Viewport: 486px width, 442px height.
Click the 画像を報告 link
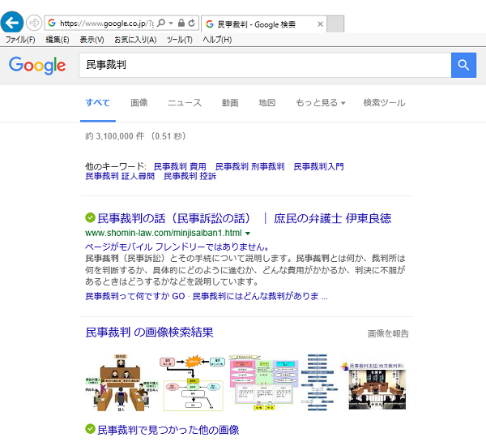pos(388,333)
